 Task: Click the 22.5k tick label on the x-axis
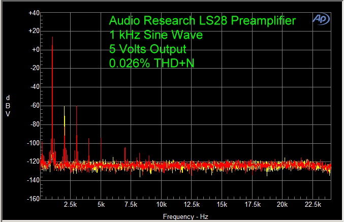[313, 205]
